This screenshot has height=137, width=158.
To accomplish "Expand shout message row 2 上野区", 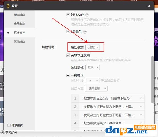I will [141, 106].
